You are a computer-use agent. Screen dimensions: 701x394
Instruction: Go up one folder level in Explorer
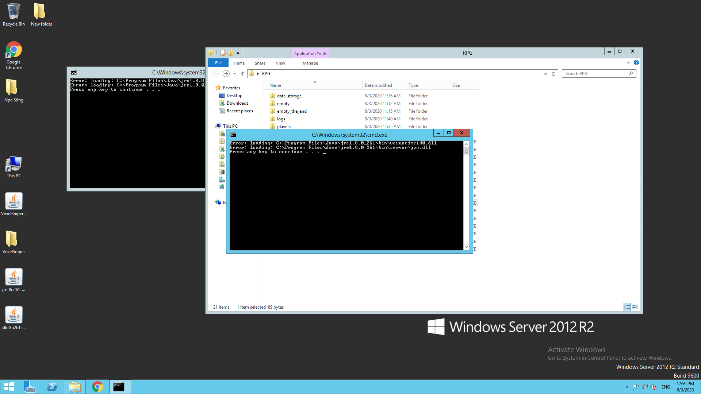(242, 74)
